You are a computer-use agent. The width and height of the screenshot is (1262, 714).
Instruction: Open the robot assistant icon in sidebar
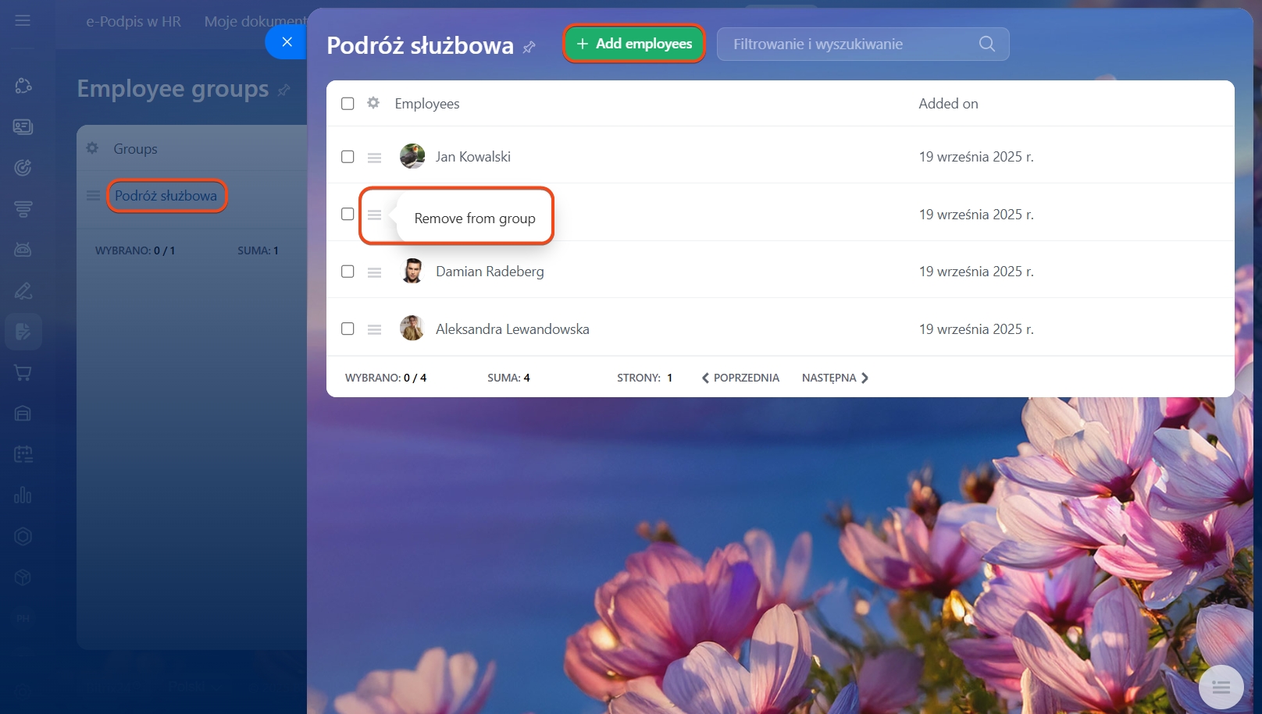coord(23,250)
